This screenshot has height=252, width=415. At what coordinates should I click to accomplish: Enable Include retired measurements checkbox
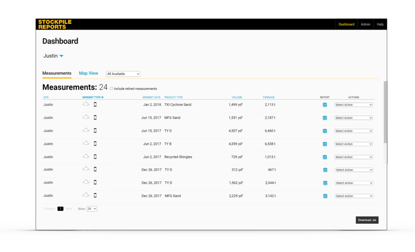[x=111, y=89]
